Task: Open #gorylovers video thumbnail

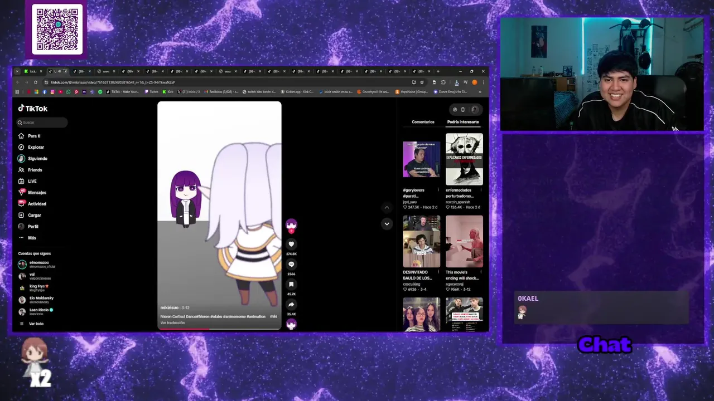Action: click(x=422, y=159)
